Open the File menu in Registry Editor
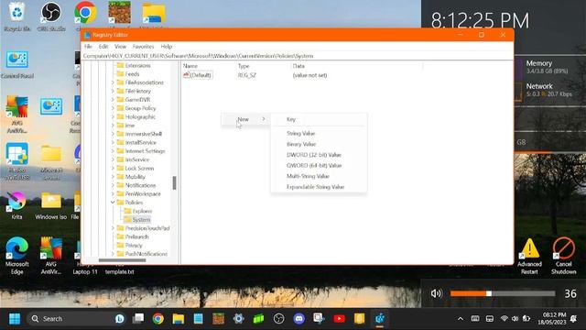 click(88, 47)
